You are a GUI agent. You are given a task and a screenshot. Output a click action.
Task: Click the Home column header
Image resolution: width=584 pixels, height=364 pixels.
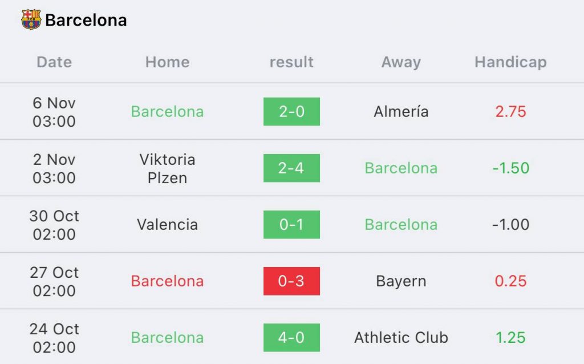167,62
